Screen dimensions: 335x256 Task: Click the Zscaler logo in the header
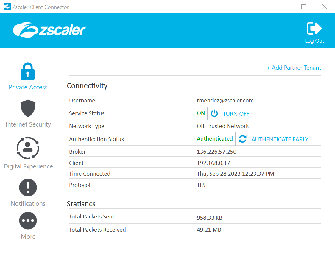point(49,30)
